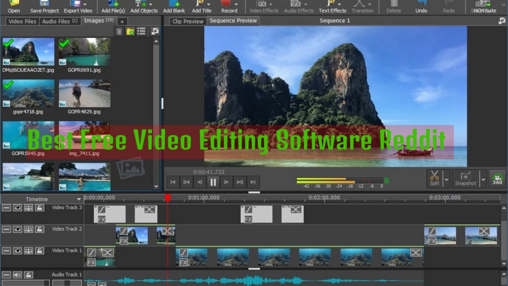This screenshot has height=286, width=508.
Task: Select the Sequence Preview tab
Action: click(233, 21)
